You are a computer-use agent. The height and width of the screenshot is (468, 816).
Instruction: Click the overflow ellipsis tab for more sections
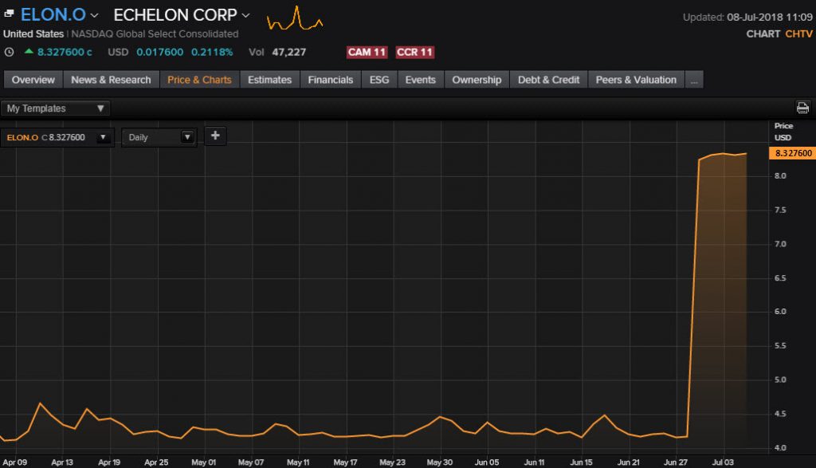(695, 79)
